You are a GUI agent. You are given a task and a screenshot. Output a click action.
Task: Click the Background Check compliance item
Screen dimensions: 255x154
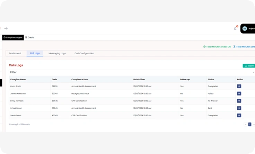point(80,93)
